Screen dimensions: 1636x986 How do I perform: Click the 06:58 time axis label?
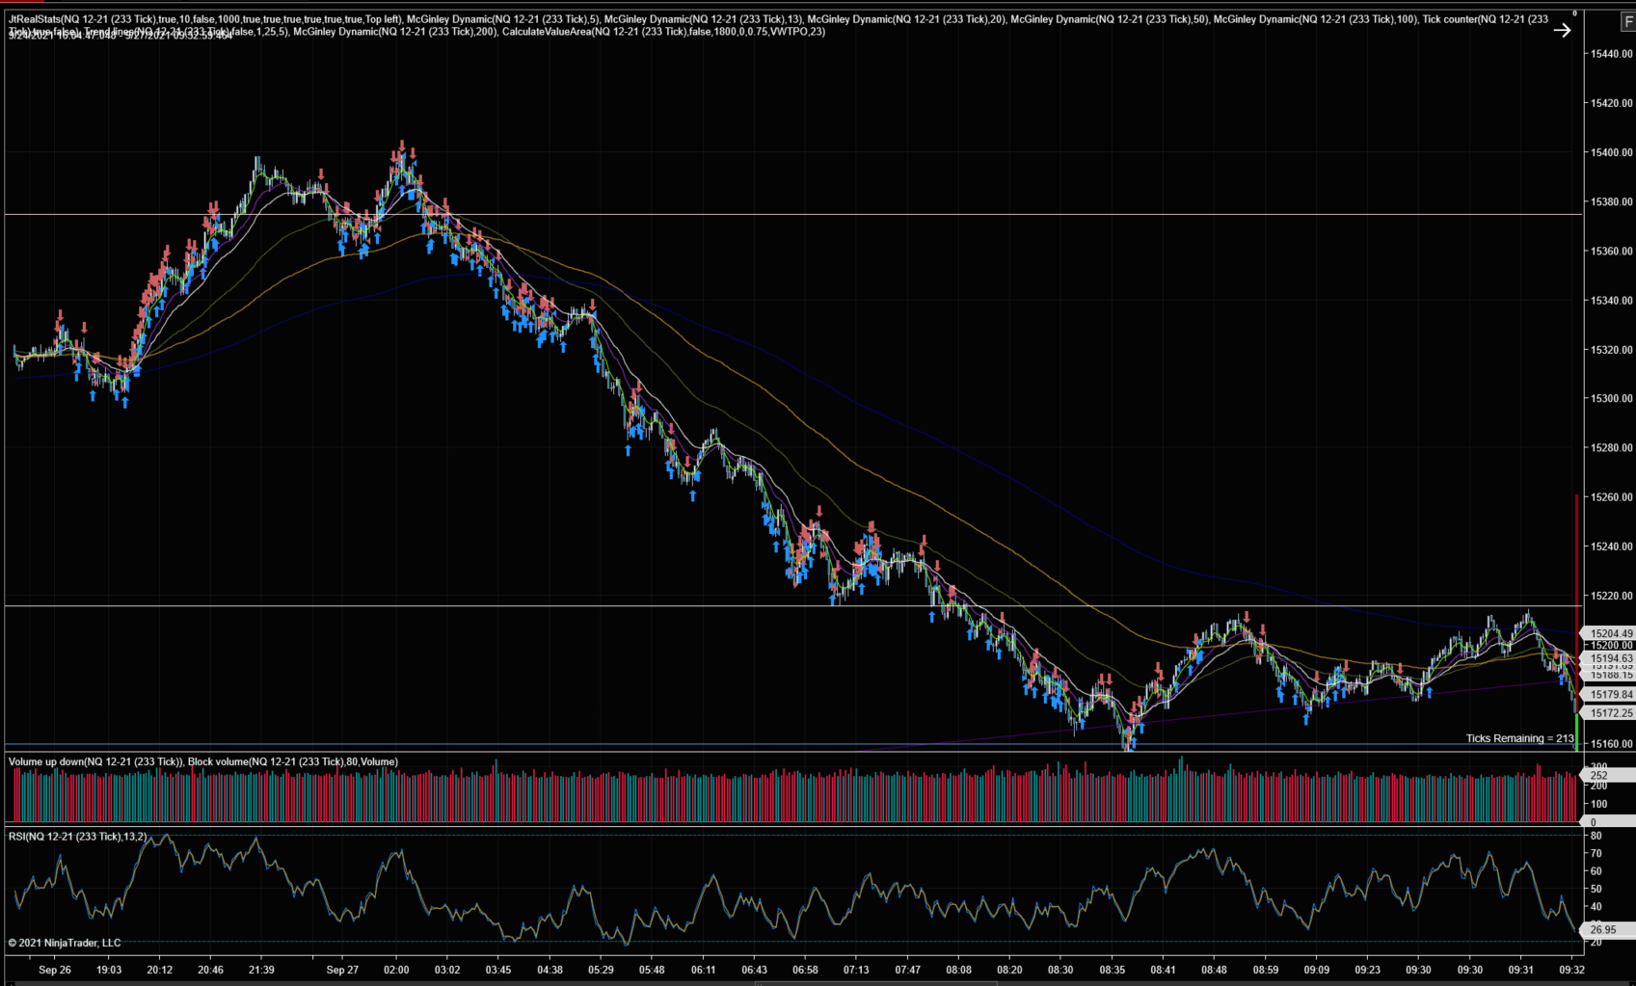click(x=805, y=970)
